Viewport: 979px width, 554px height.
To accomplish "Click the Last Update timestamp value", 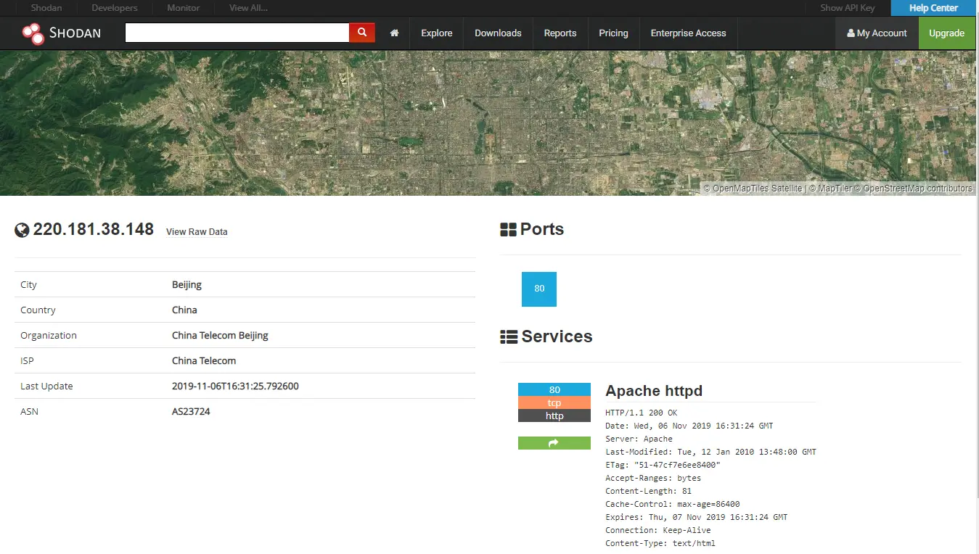I will tap(235, 386).
